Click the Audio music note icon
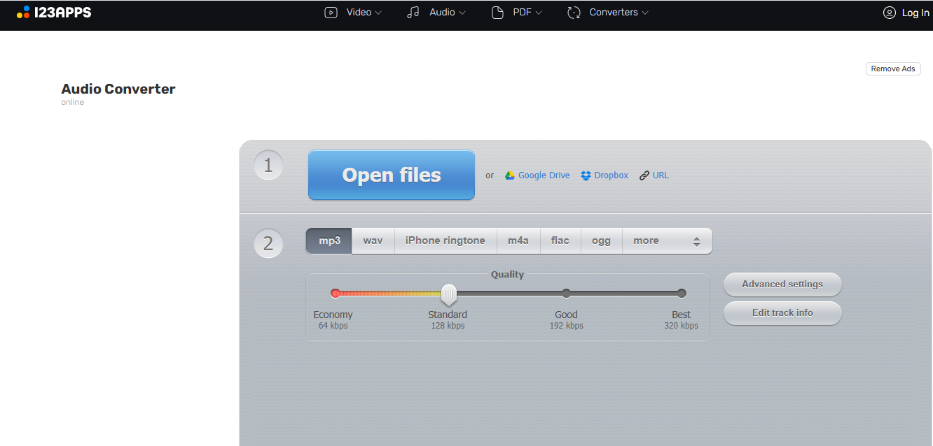 coord(413,13)
